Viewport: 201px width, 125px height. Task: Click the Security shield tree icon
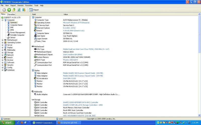[5, 65]
